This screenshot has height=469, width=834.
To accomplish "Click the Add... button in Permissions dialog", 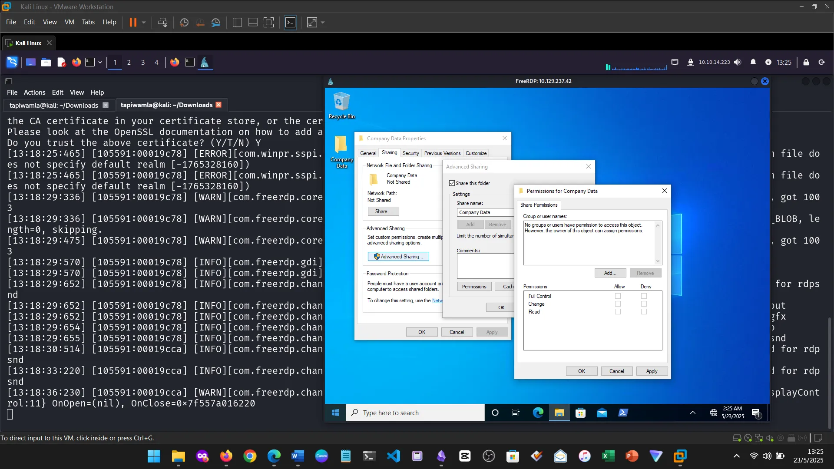I will 610,273.
